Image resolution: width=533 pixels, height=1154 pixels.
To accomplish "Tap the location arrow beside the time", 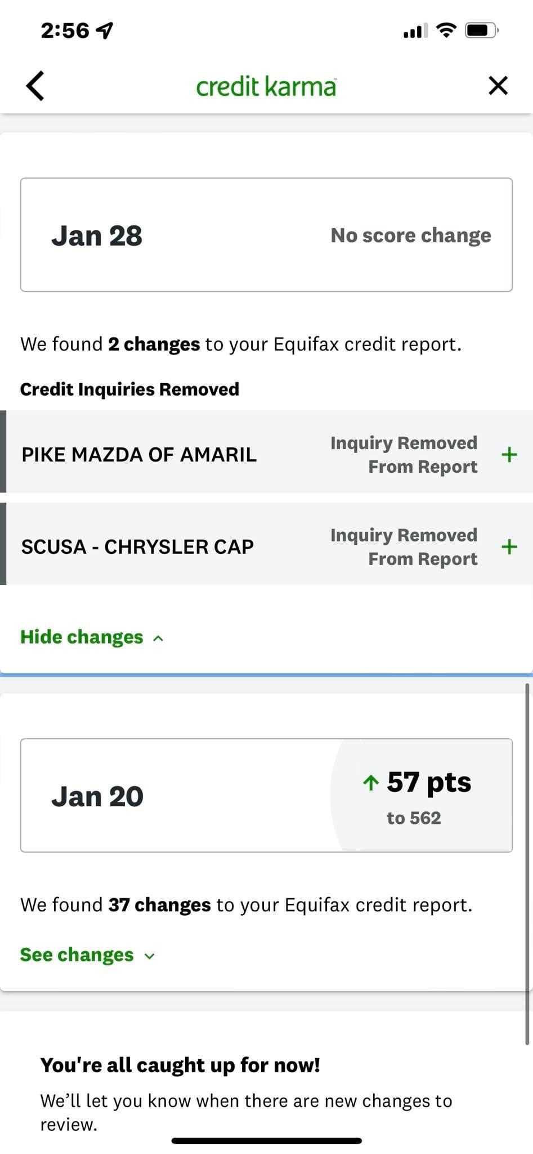I will (105, 30).
